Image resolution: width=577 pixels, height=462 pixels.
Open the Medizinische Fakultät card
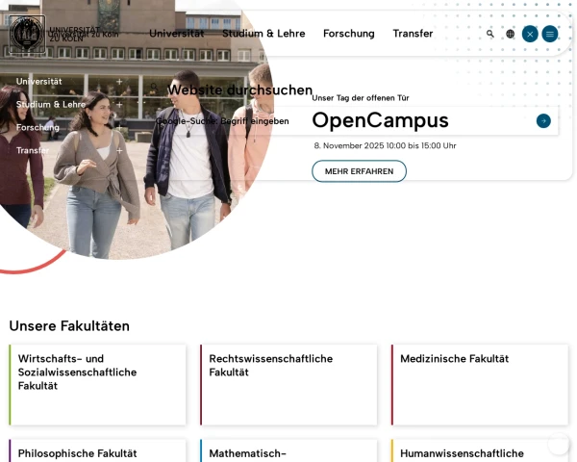[x=479, y=384]
